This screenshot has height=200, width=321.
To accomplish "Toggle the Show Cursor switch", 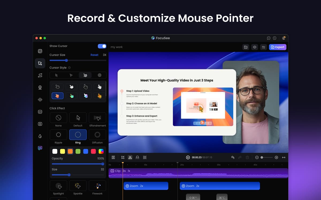I will (102, 46).
